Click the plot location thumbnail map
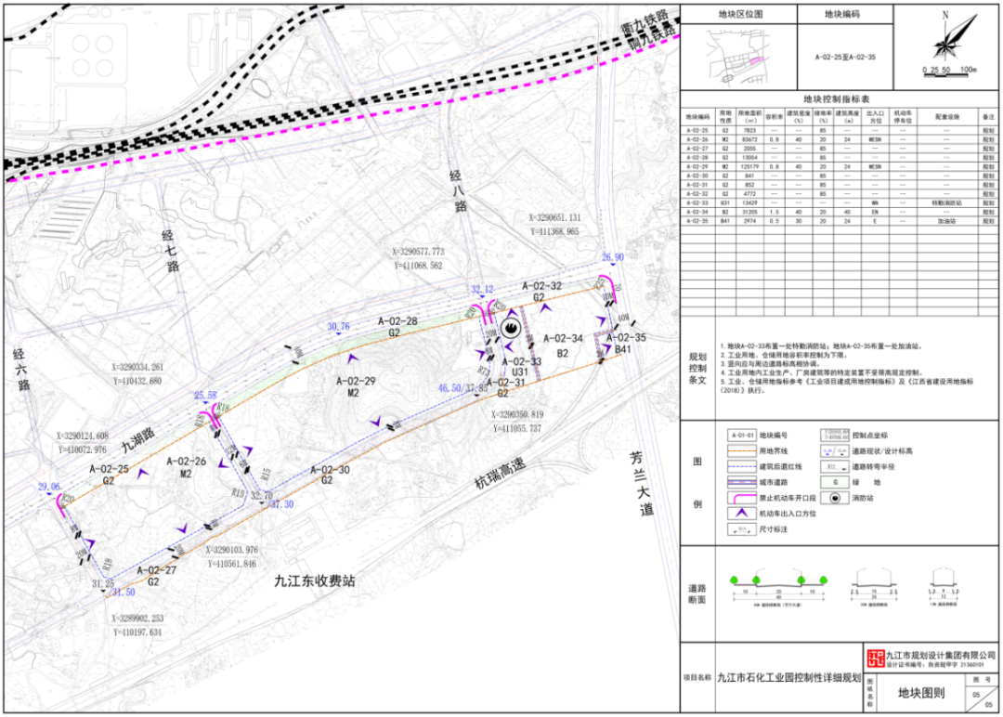1003x717 pixels. pyautogui.click(x=736, y=58)
